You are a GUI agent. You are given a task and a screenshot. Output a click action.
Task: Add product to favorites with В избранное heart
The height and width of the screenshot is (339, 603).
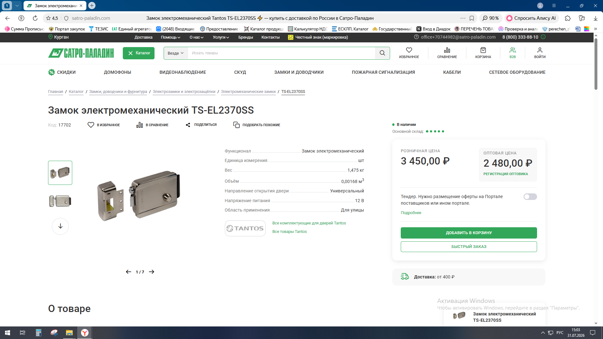[91, 125]
